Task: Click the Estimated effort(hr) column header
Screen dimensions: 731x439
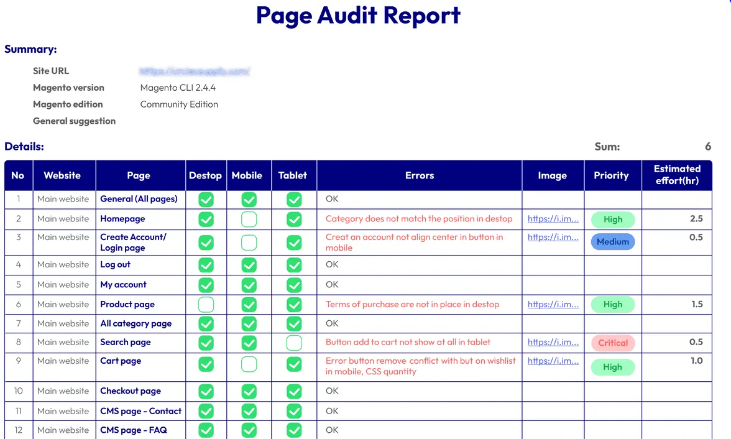Action: click(x=677, y=175)
